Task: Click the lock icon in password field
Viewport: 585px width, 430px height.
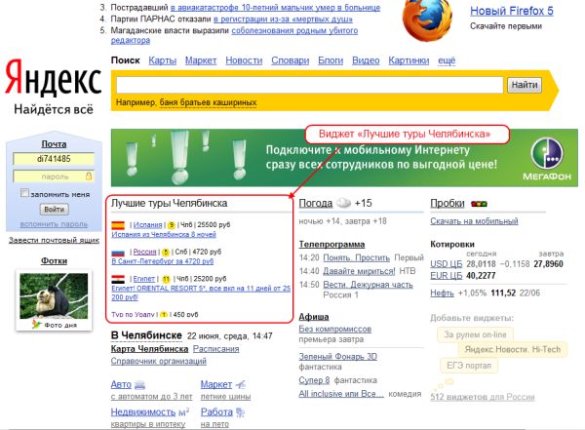Action: (x=89, y=176)
